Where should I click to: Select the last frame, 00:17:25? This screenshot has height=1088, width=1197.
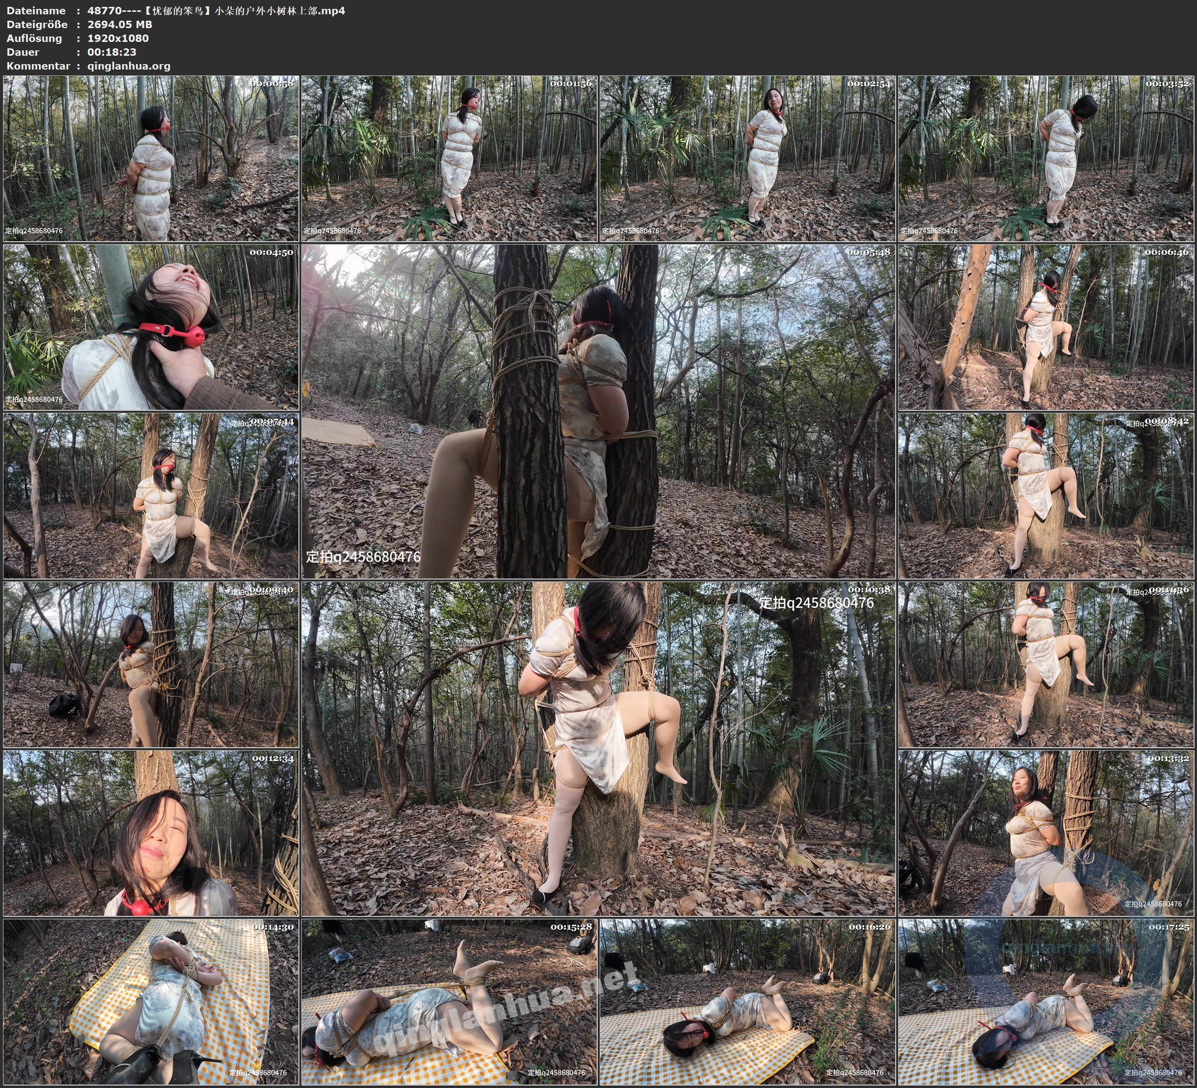1046,1001
